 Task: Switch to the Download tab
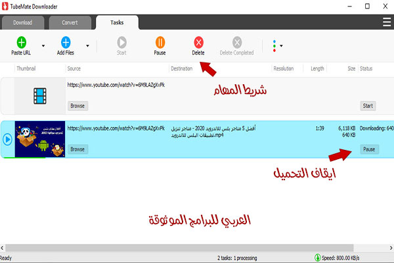(x=22, y=22)
